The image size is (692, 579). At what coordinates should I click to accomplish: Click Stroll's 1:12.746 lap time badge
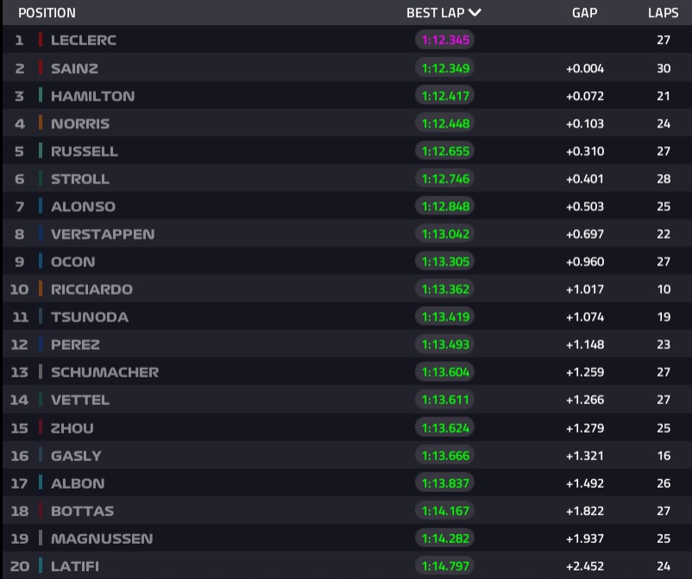coord(445,179)
